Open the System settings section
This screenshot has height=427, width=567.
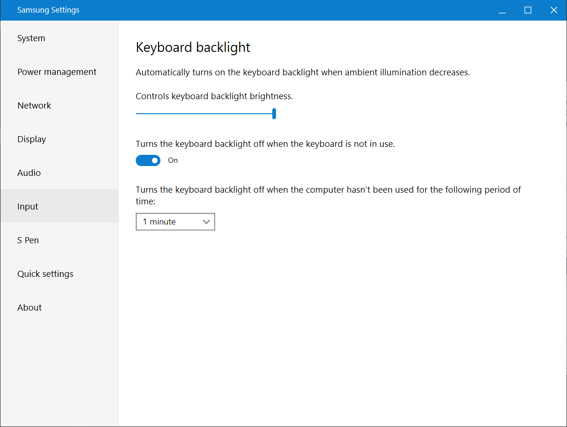coord(59,38)
